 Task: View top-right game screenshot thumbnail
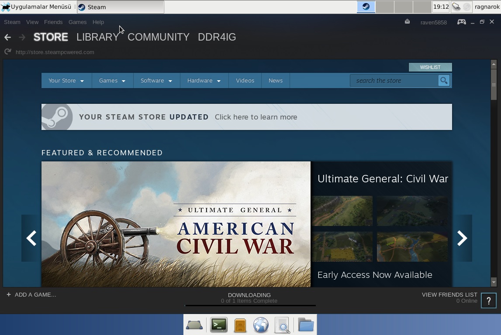tap(412, 211)
